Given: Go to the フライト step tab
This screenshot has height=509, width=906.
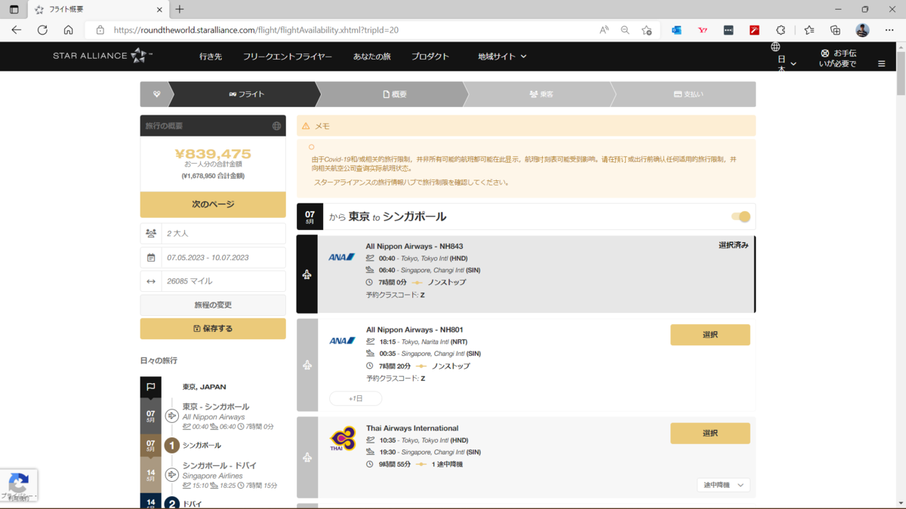Looking at the screenshot, I should tap(247, 94).
